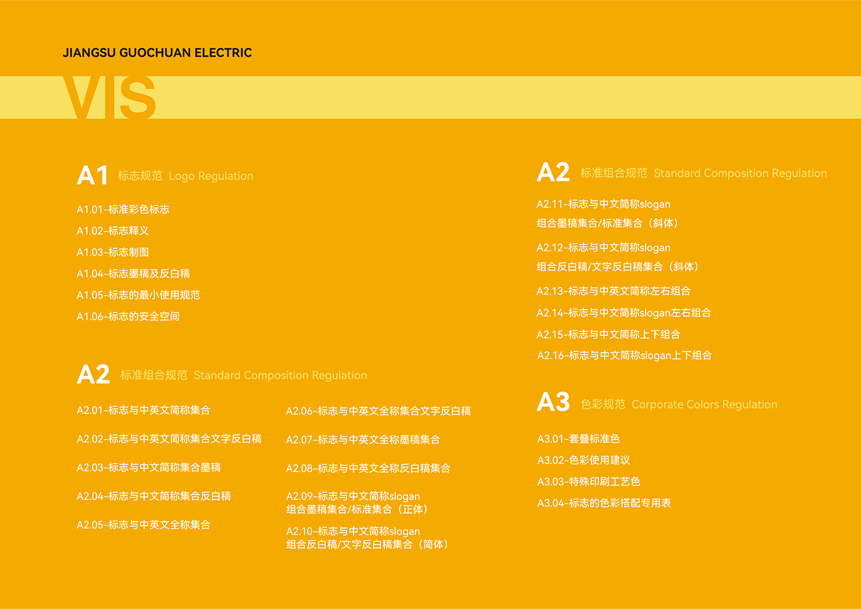Click entry A2.10-标志与中文简称slogan

(353, 531)
